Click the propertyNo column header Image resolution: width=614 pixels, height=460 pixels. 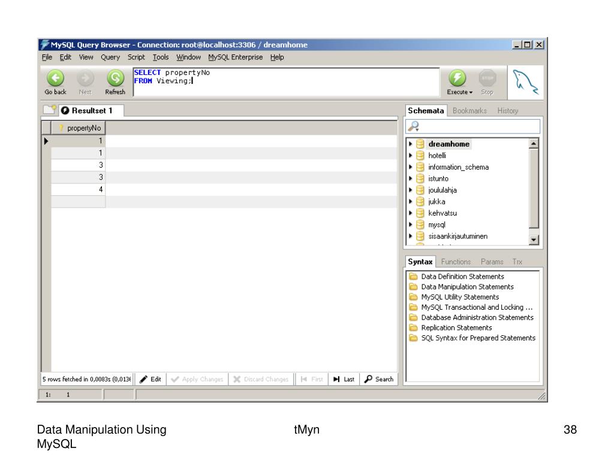[79, 128]
